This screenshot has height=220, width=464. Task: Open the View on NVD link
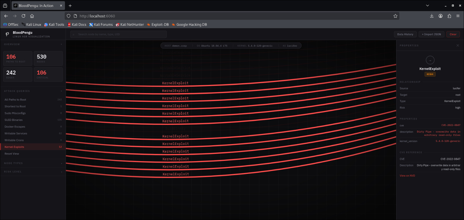click(x=407, y=176)
